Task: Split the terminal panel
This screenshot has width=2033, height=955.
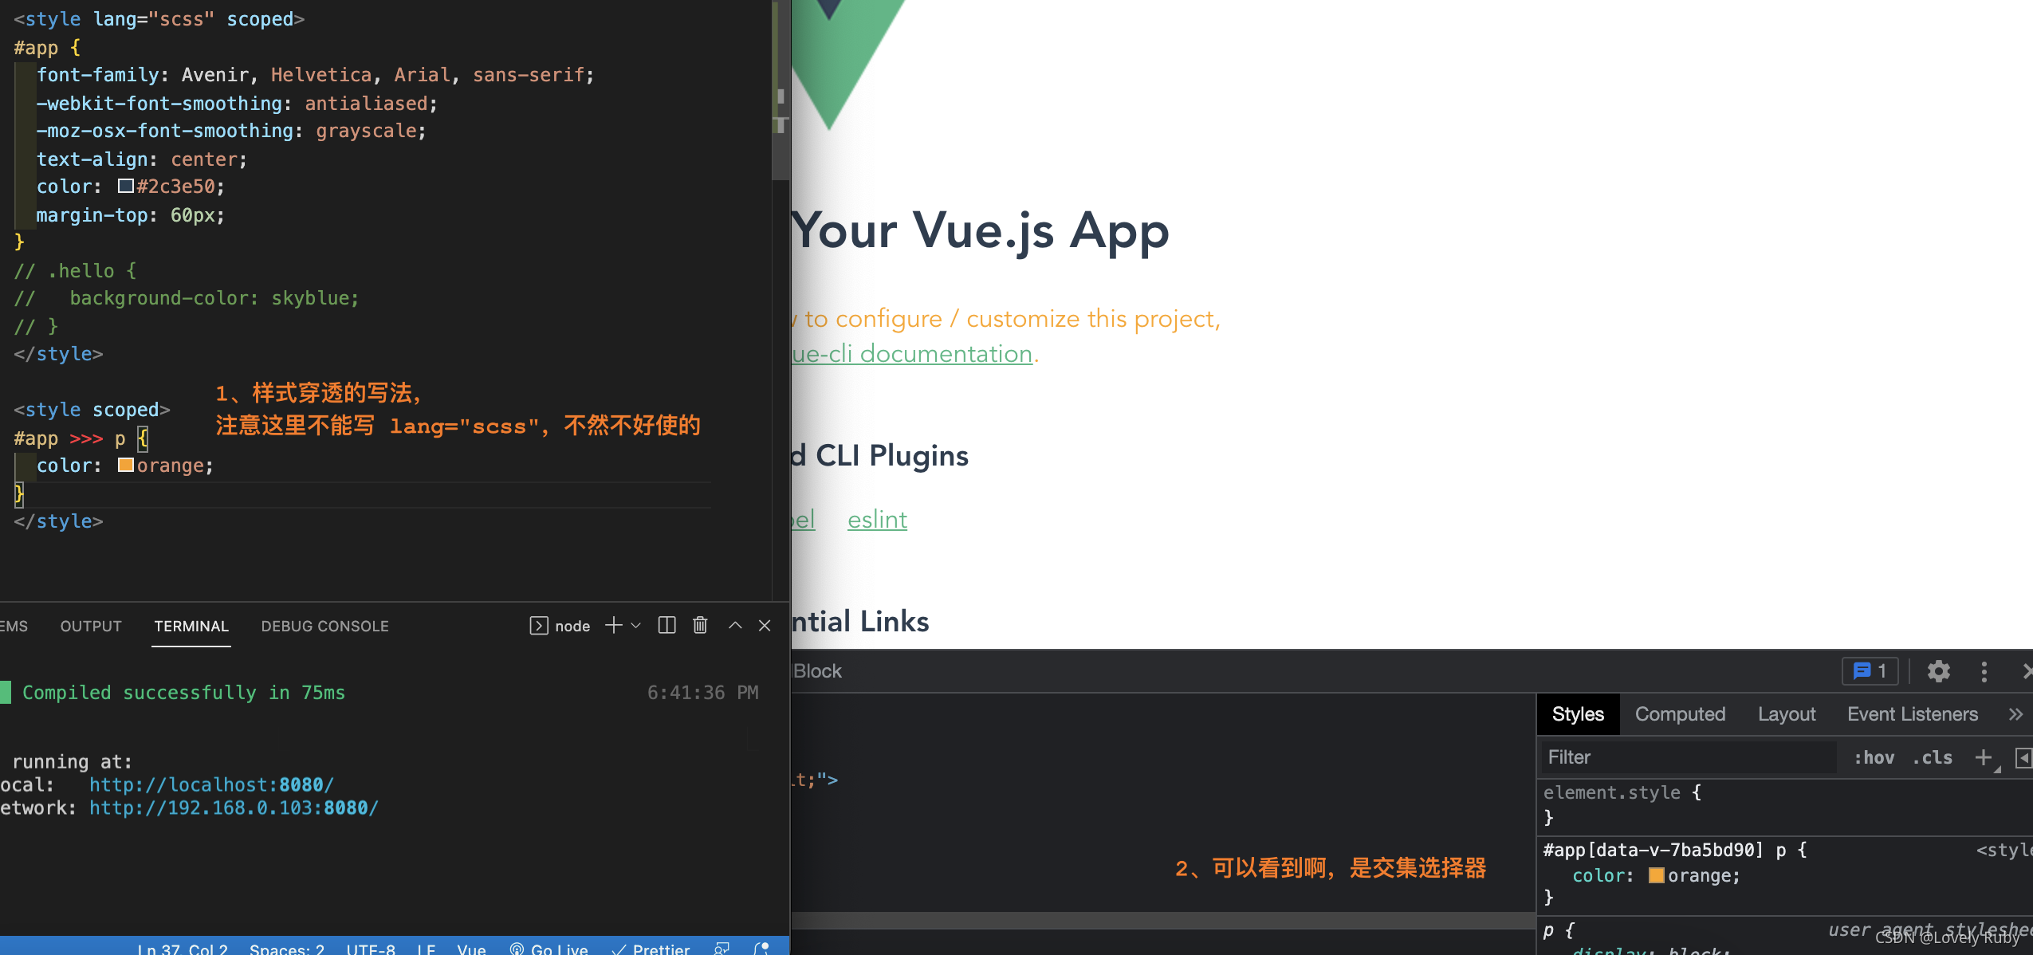Action: coord(667,626)
